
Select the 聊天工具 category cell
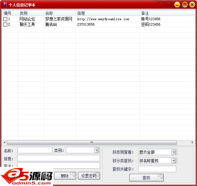(x=27, y=24)
